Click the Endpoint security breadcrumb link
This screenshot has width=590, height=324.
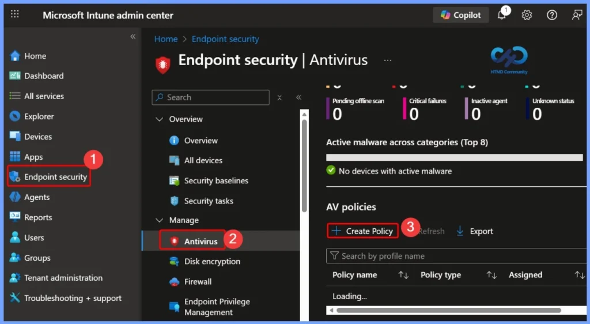(x=225, y=39)
